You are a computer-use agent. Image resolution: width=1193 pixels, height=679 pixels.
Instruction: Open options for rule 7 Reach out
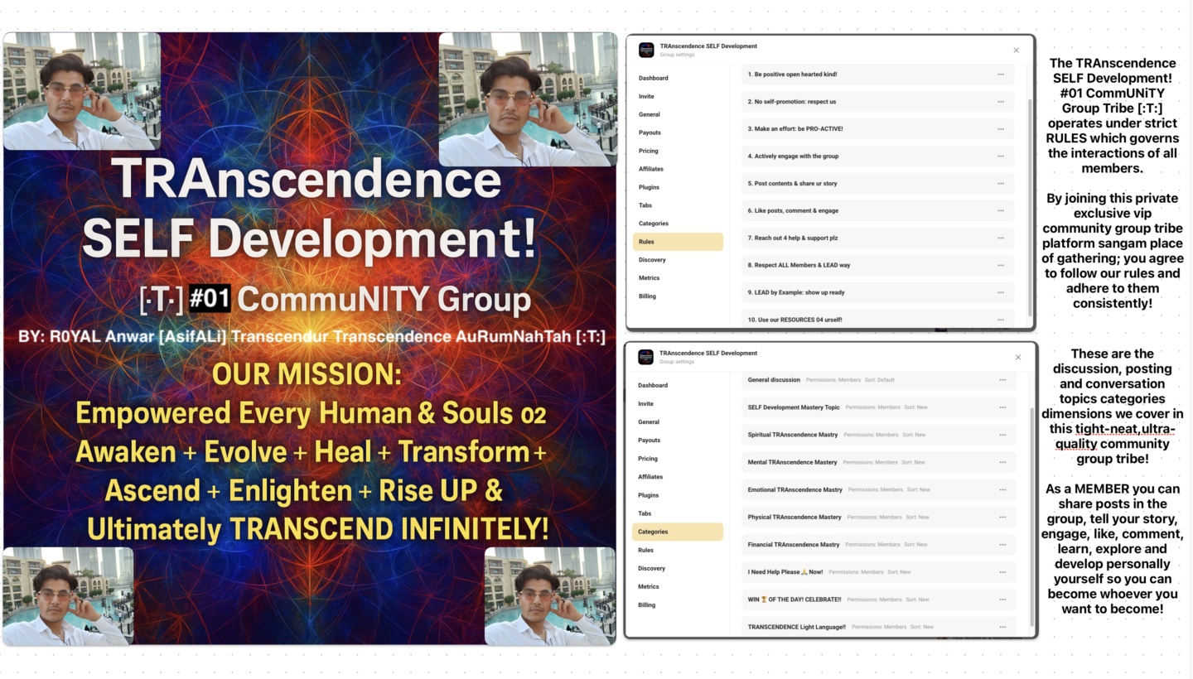click(1001, 238)
